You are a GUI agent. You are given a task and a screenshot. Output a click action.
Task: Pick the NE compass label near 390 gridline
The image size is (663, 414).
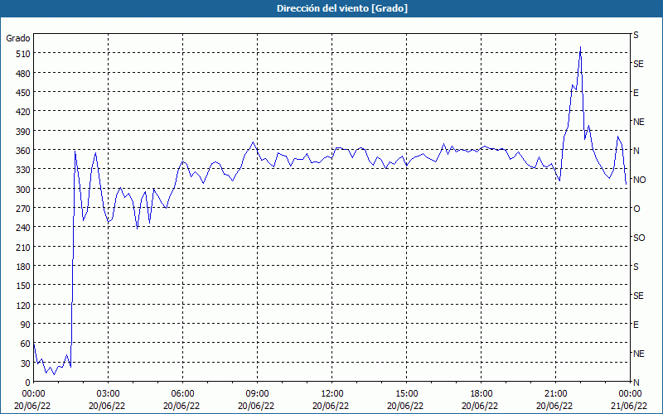[638, 122]
